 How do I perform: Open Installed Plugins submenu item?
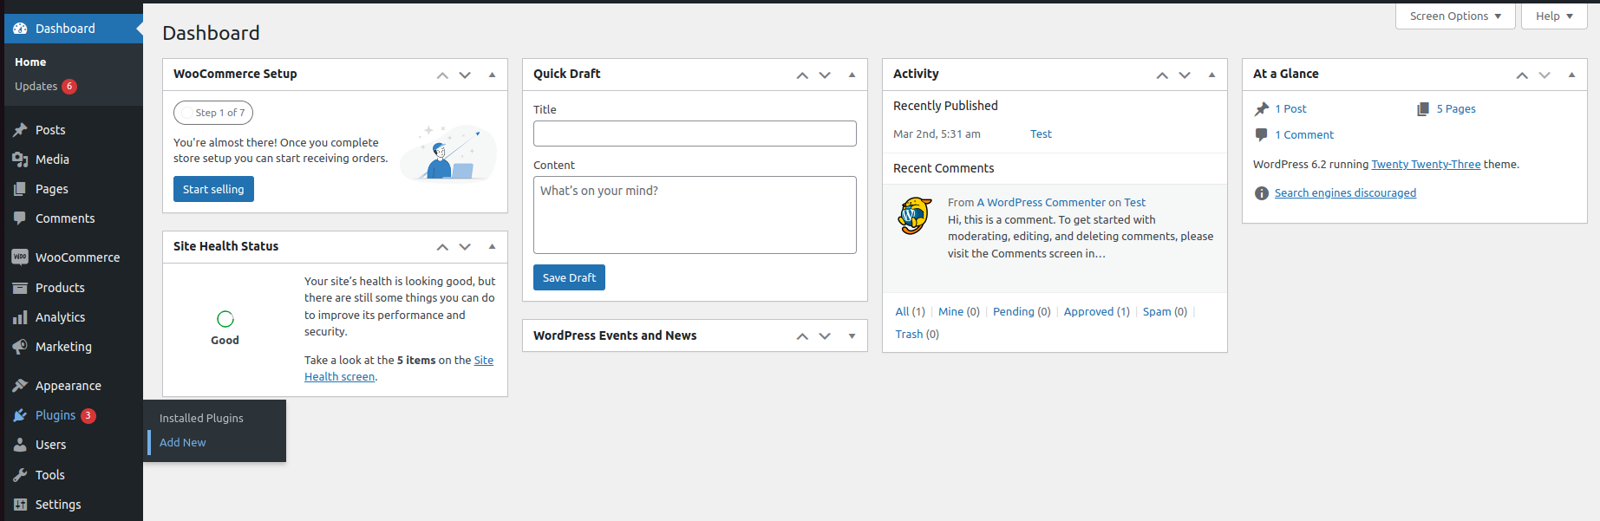click(x=201, y=418)
